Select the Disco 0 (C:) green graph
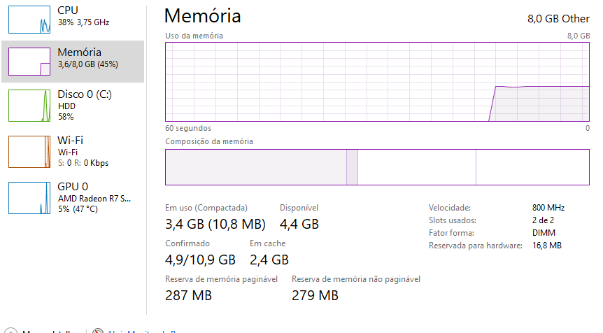Viewport: 603px width, 333px height. [29, 106]
